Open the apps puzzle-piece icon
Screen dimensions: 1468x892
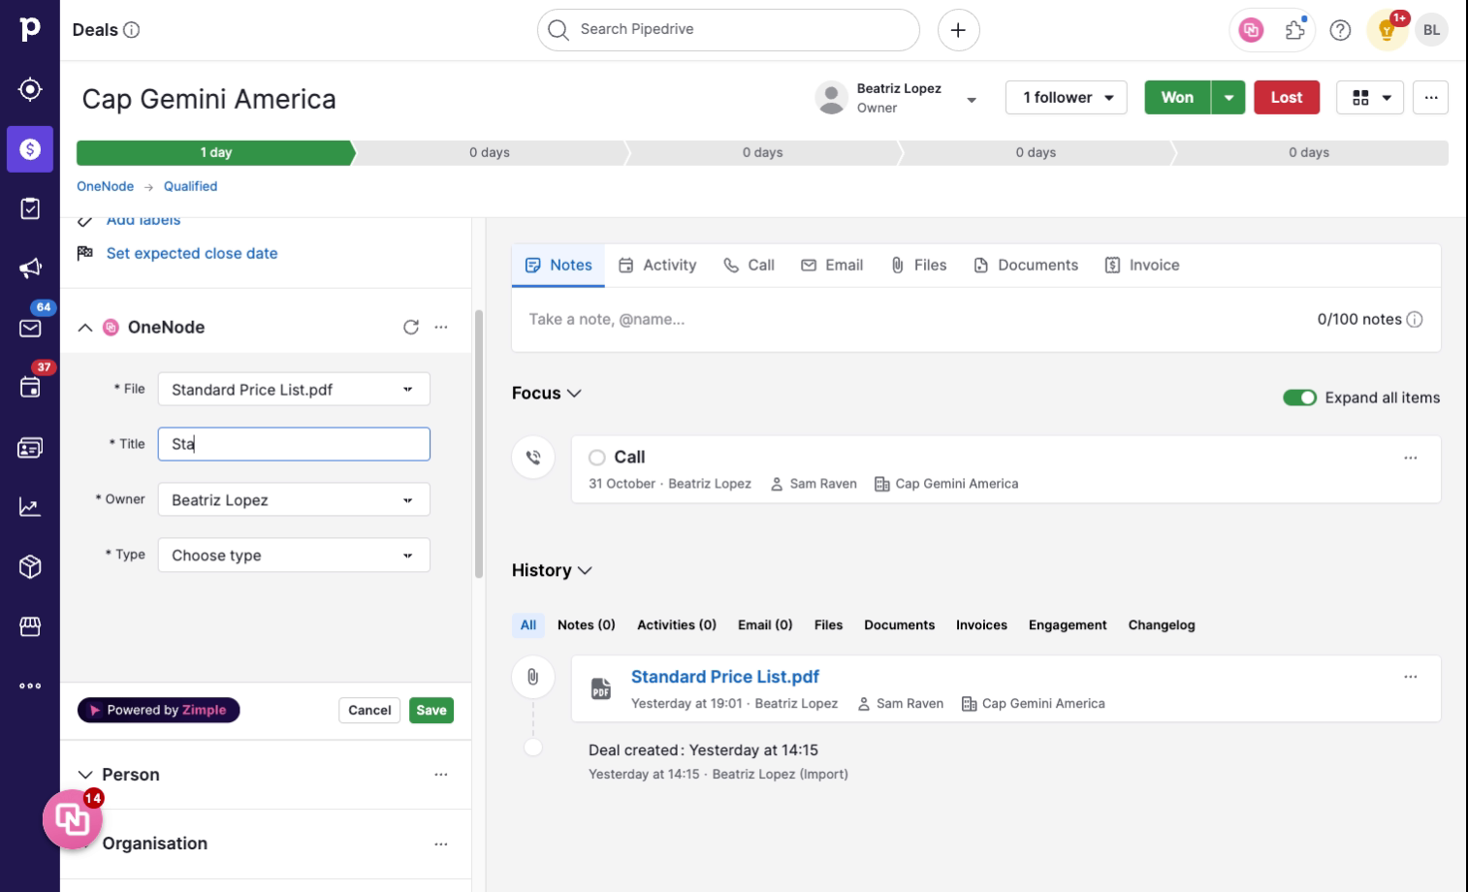(1295, 30)
